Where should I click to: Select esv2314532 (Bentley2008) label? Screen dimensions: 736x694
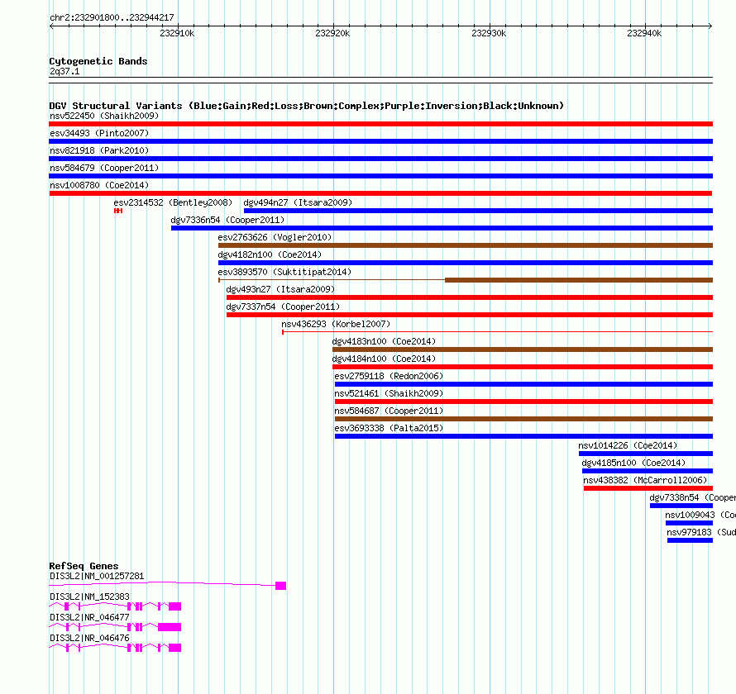(173, 202)
